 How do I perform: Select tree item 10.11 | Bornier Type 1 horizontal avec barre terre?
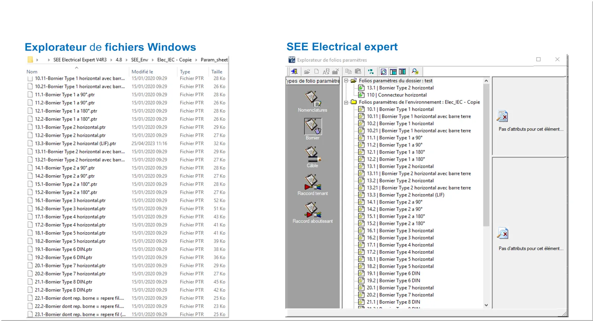(419, 116)
